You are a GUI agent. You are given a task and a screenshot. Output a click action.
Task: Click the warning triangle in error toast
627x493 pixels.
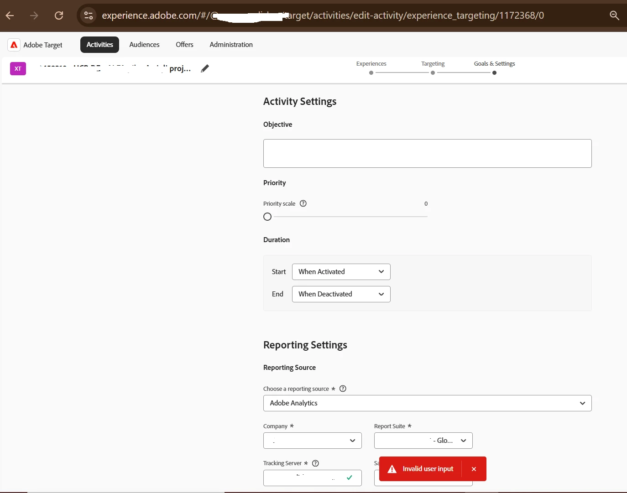(392, 469)
